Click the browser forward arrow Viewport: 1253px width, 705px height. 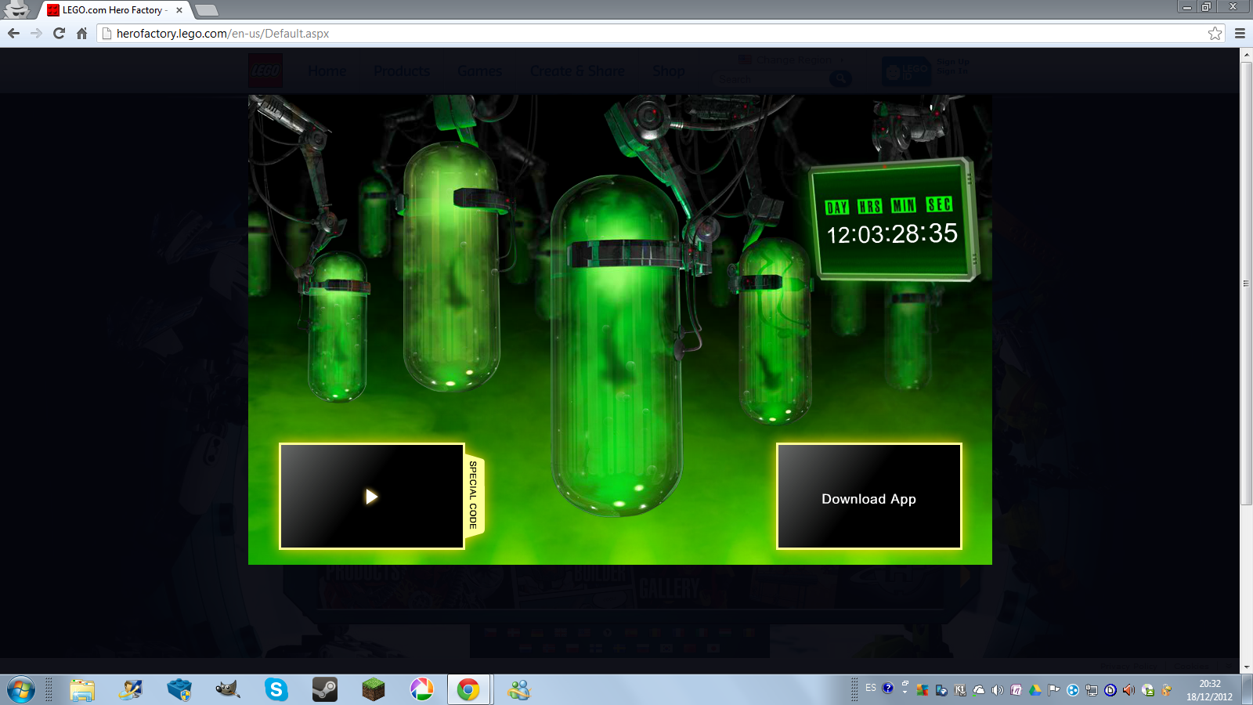point(36,33)
